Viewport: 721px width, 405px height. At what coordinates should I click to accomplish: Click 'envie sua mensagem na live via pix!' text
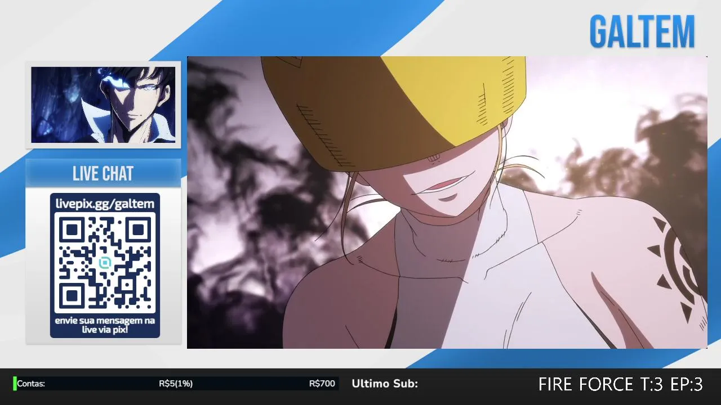(x=105, y=325)
